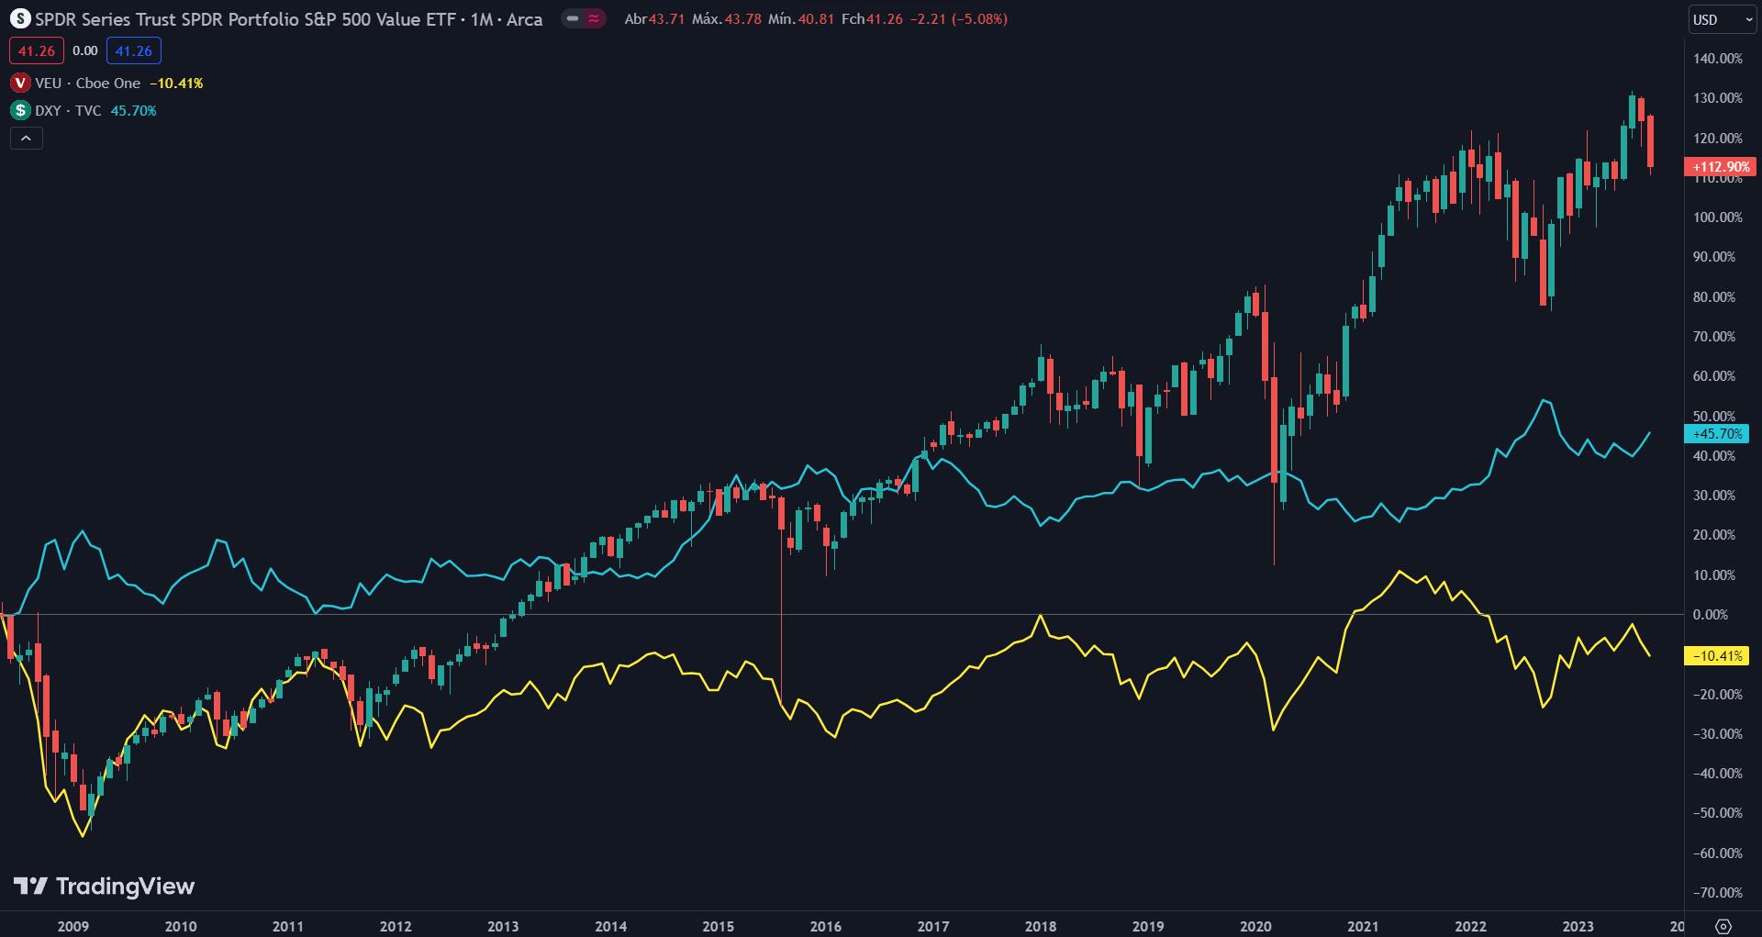Click the −2.21 (−5.08%) change value
The width and height of the screenshot is (1762, 937).
point(958,18)
